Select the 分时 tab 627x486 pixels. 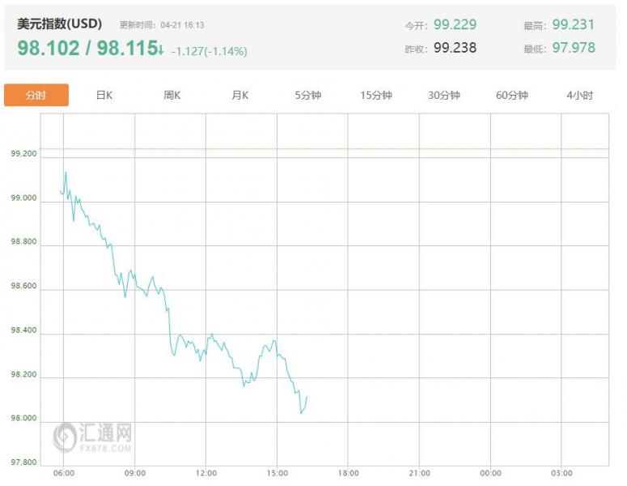[36, 96]
